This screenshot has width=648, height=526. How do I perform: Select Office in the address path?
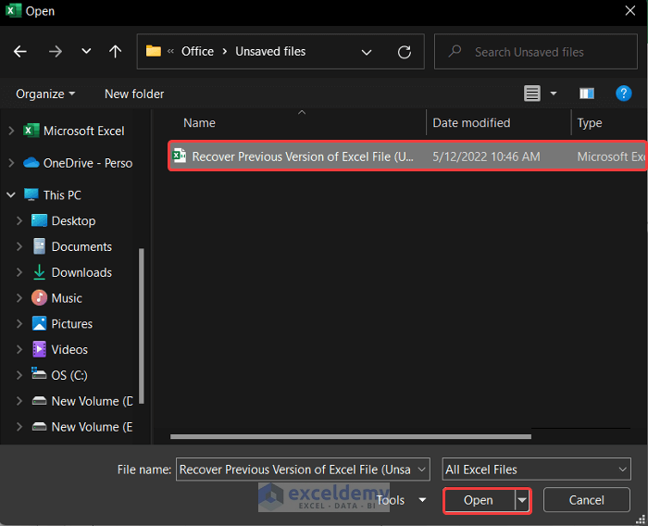[x=197, y=51]
